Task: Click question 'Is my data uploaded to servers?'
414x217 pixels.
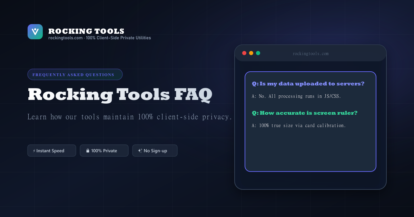Action: coord(308,84)
